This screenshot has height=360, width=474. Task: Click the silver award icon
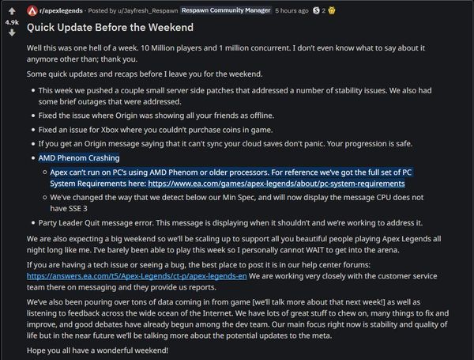(316, 10)
